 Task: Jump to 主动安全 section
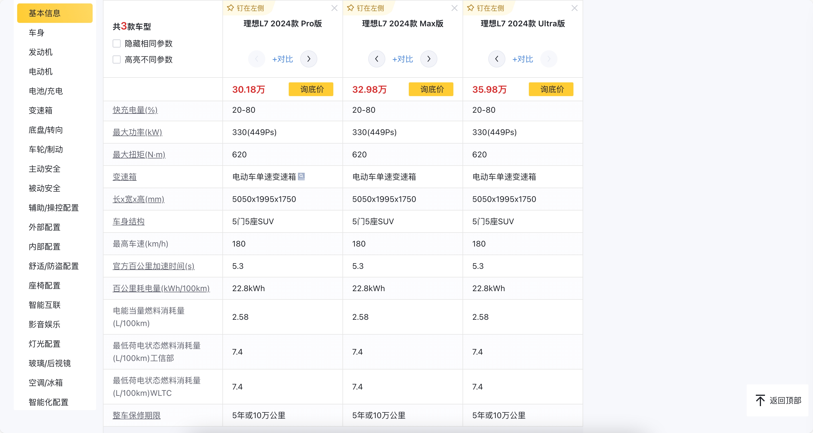(45, 169)
